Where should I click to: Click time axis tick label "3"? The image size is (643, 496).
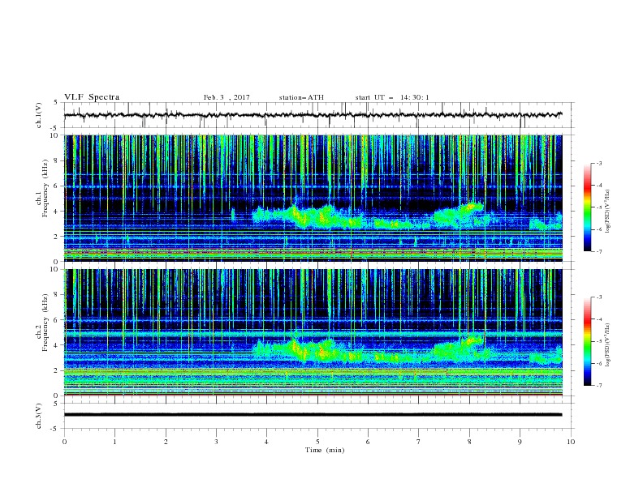pos(216,442)
